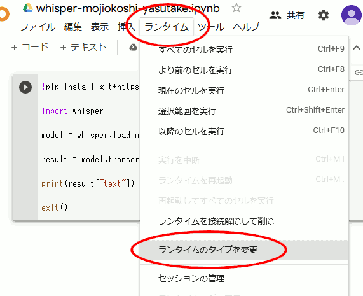Open the 表示 menu
Image resolution: width=363 pixels, height=296 pixels.
[100, 27]
